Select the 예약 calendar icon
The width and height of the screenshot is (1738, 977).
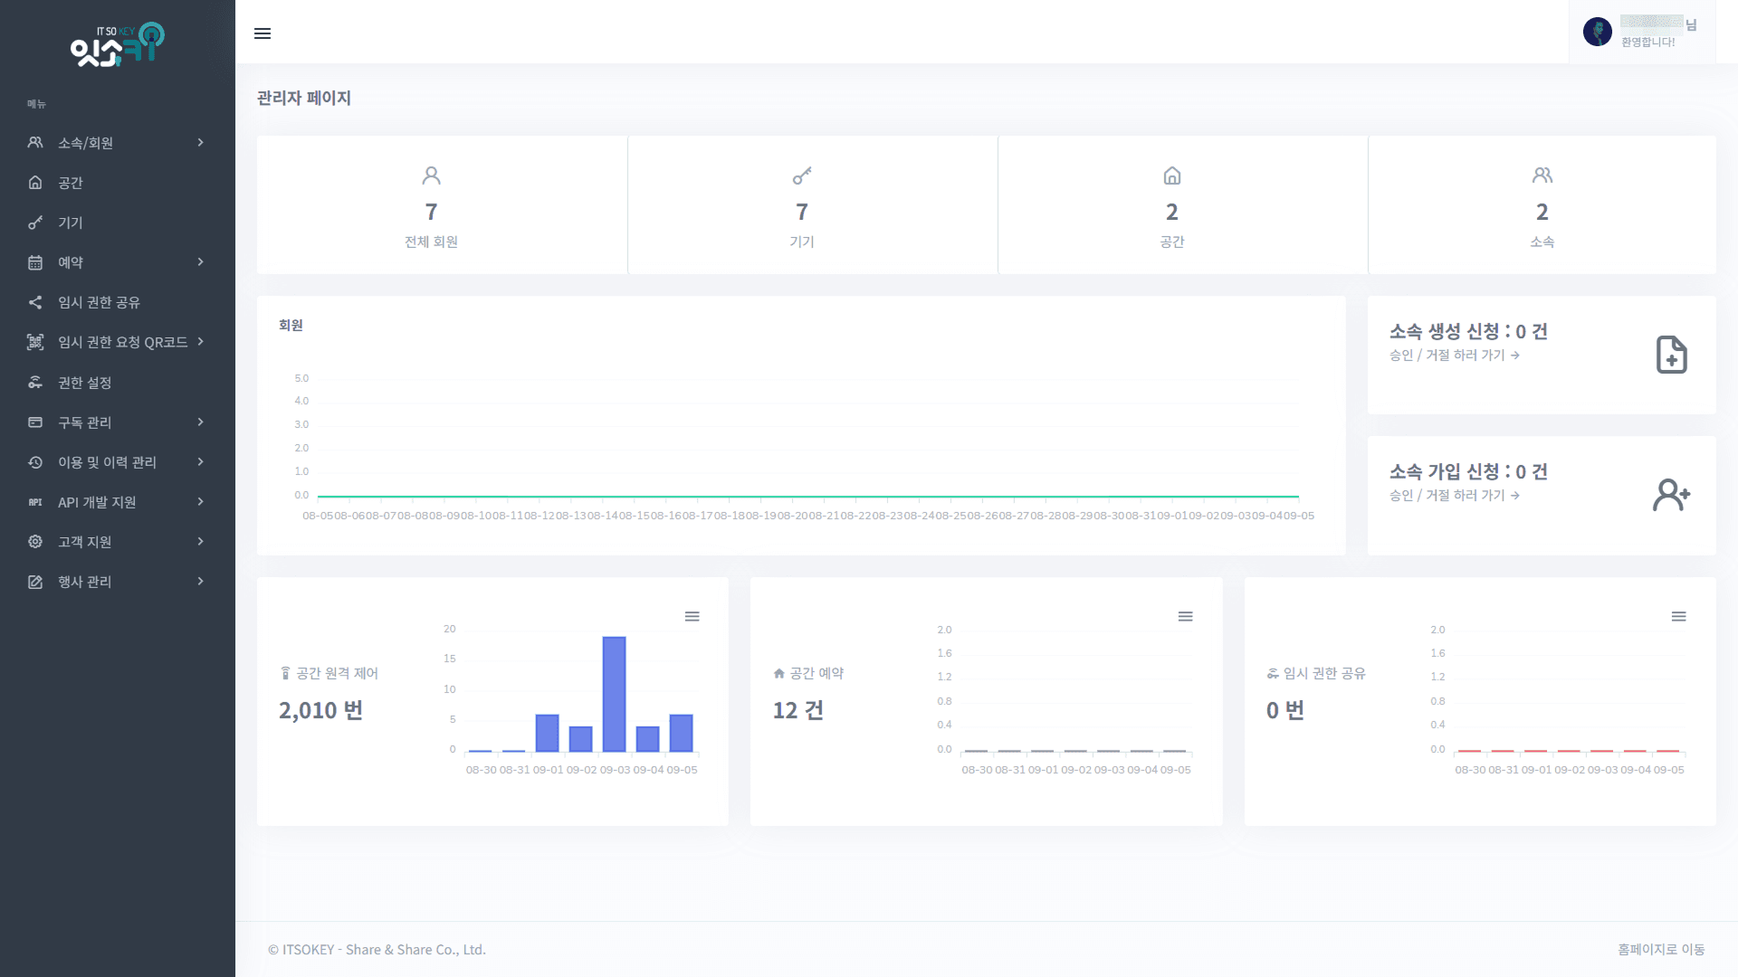[x=34, y=261]
